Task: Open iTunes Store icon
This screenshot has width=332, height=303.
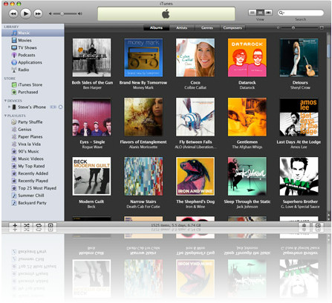Action: tap(14, 84)
